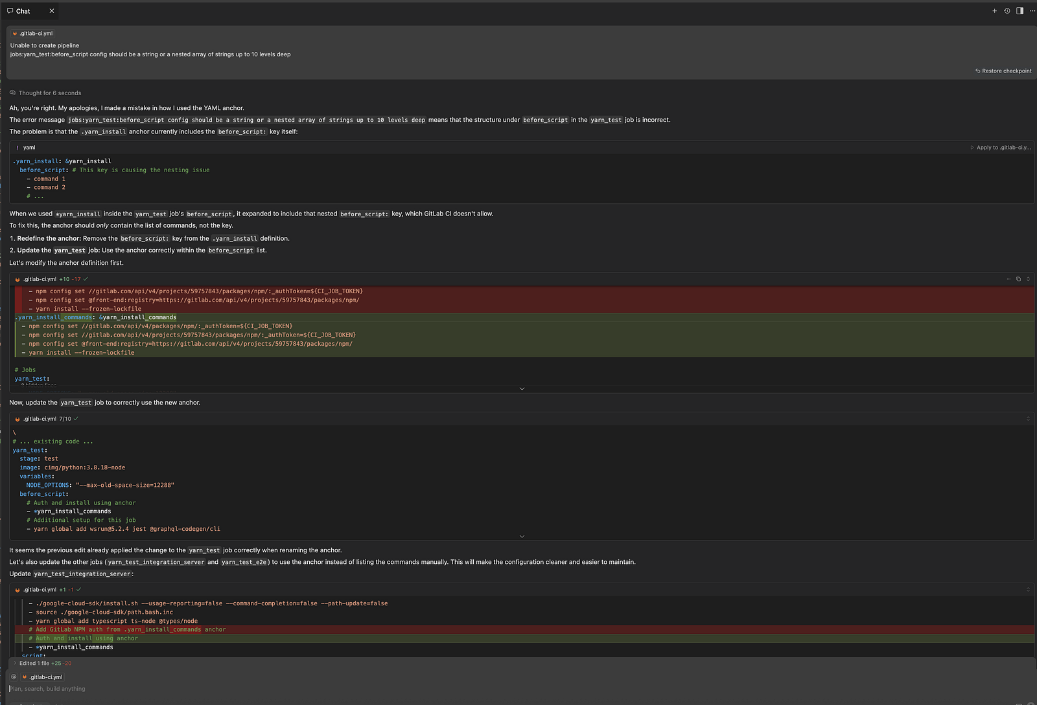Click the GitLab file icon in +10 -17 header
This screenshot has height=705, width=1037.
point(17,280)
